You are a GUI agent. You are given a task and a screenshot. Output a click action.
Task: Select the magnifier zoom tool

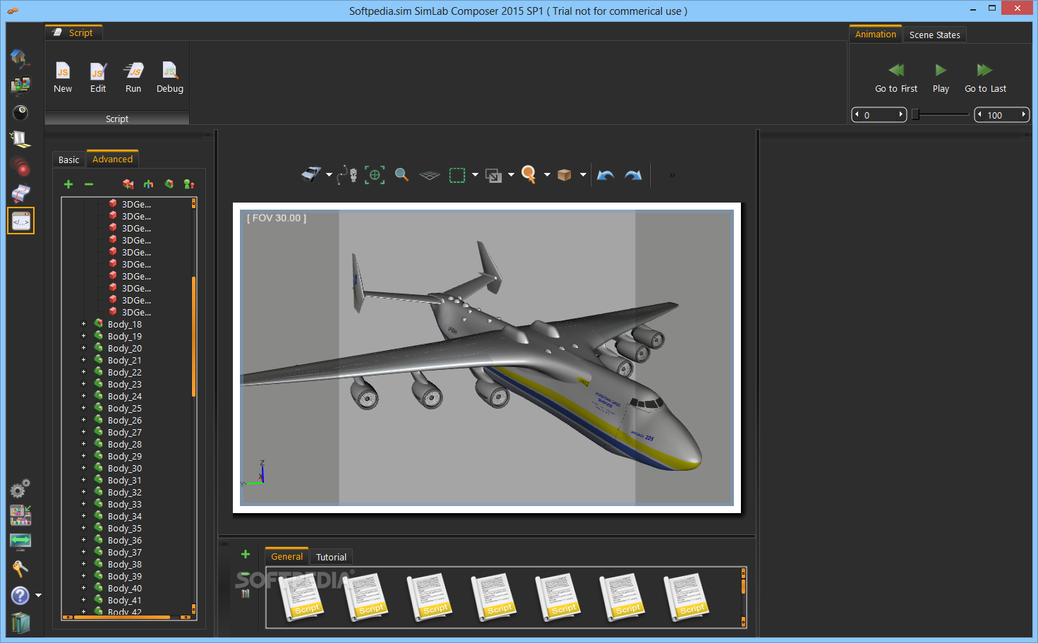[402, 174]
